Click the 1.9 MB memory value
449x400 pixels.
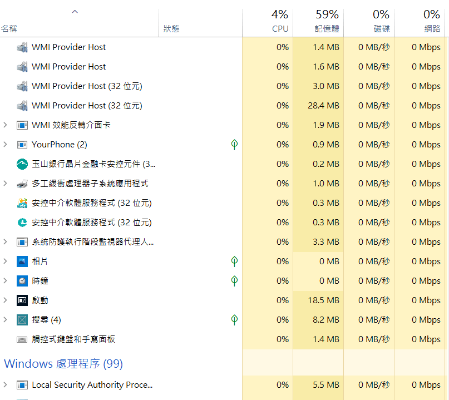pyautogui.click(x=326, y=125)
